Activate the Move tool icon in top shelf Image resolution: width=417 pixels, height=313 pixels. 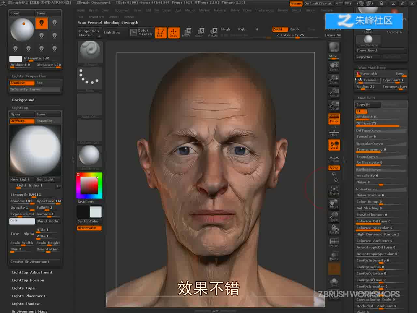[186, 33]
